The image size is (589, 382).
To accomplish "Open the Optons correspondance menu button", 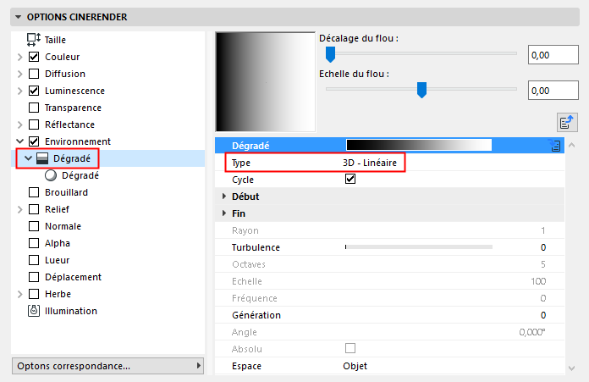I will pyautogui.click(x=108, y=366).
